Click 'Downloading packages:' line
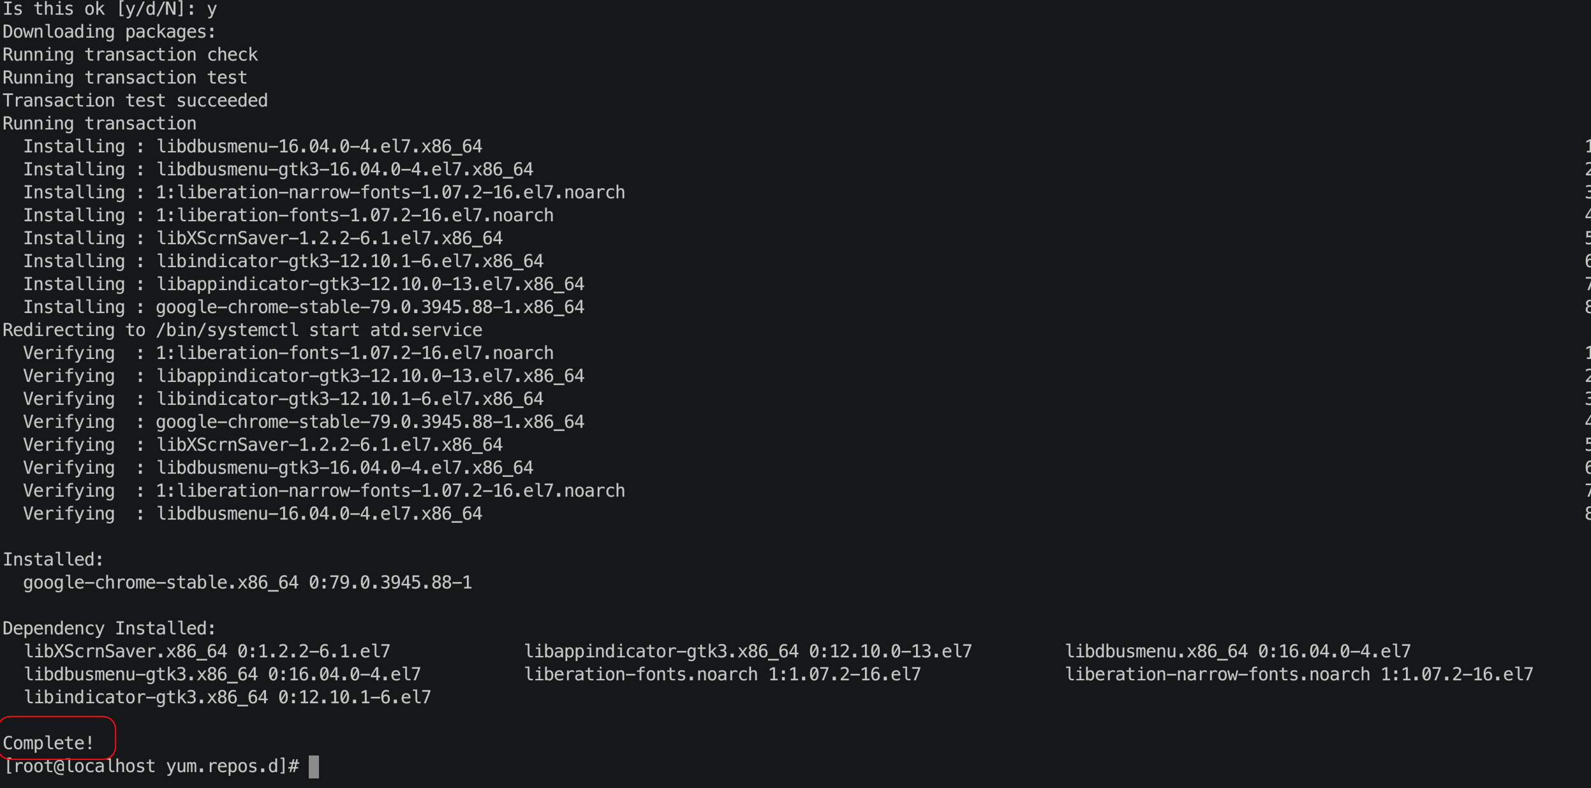The height and width of the screenshot is (788, 1591). (109, 32)
